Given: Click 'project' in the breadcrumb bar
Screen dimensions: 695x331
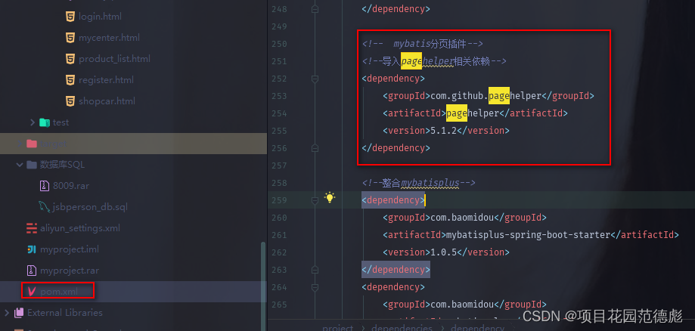Looking at the screenshot, I should (x=338, y=328).
